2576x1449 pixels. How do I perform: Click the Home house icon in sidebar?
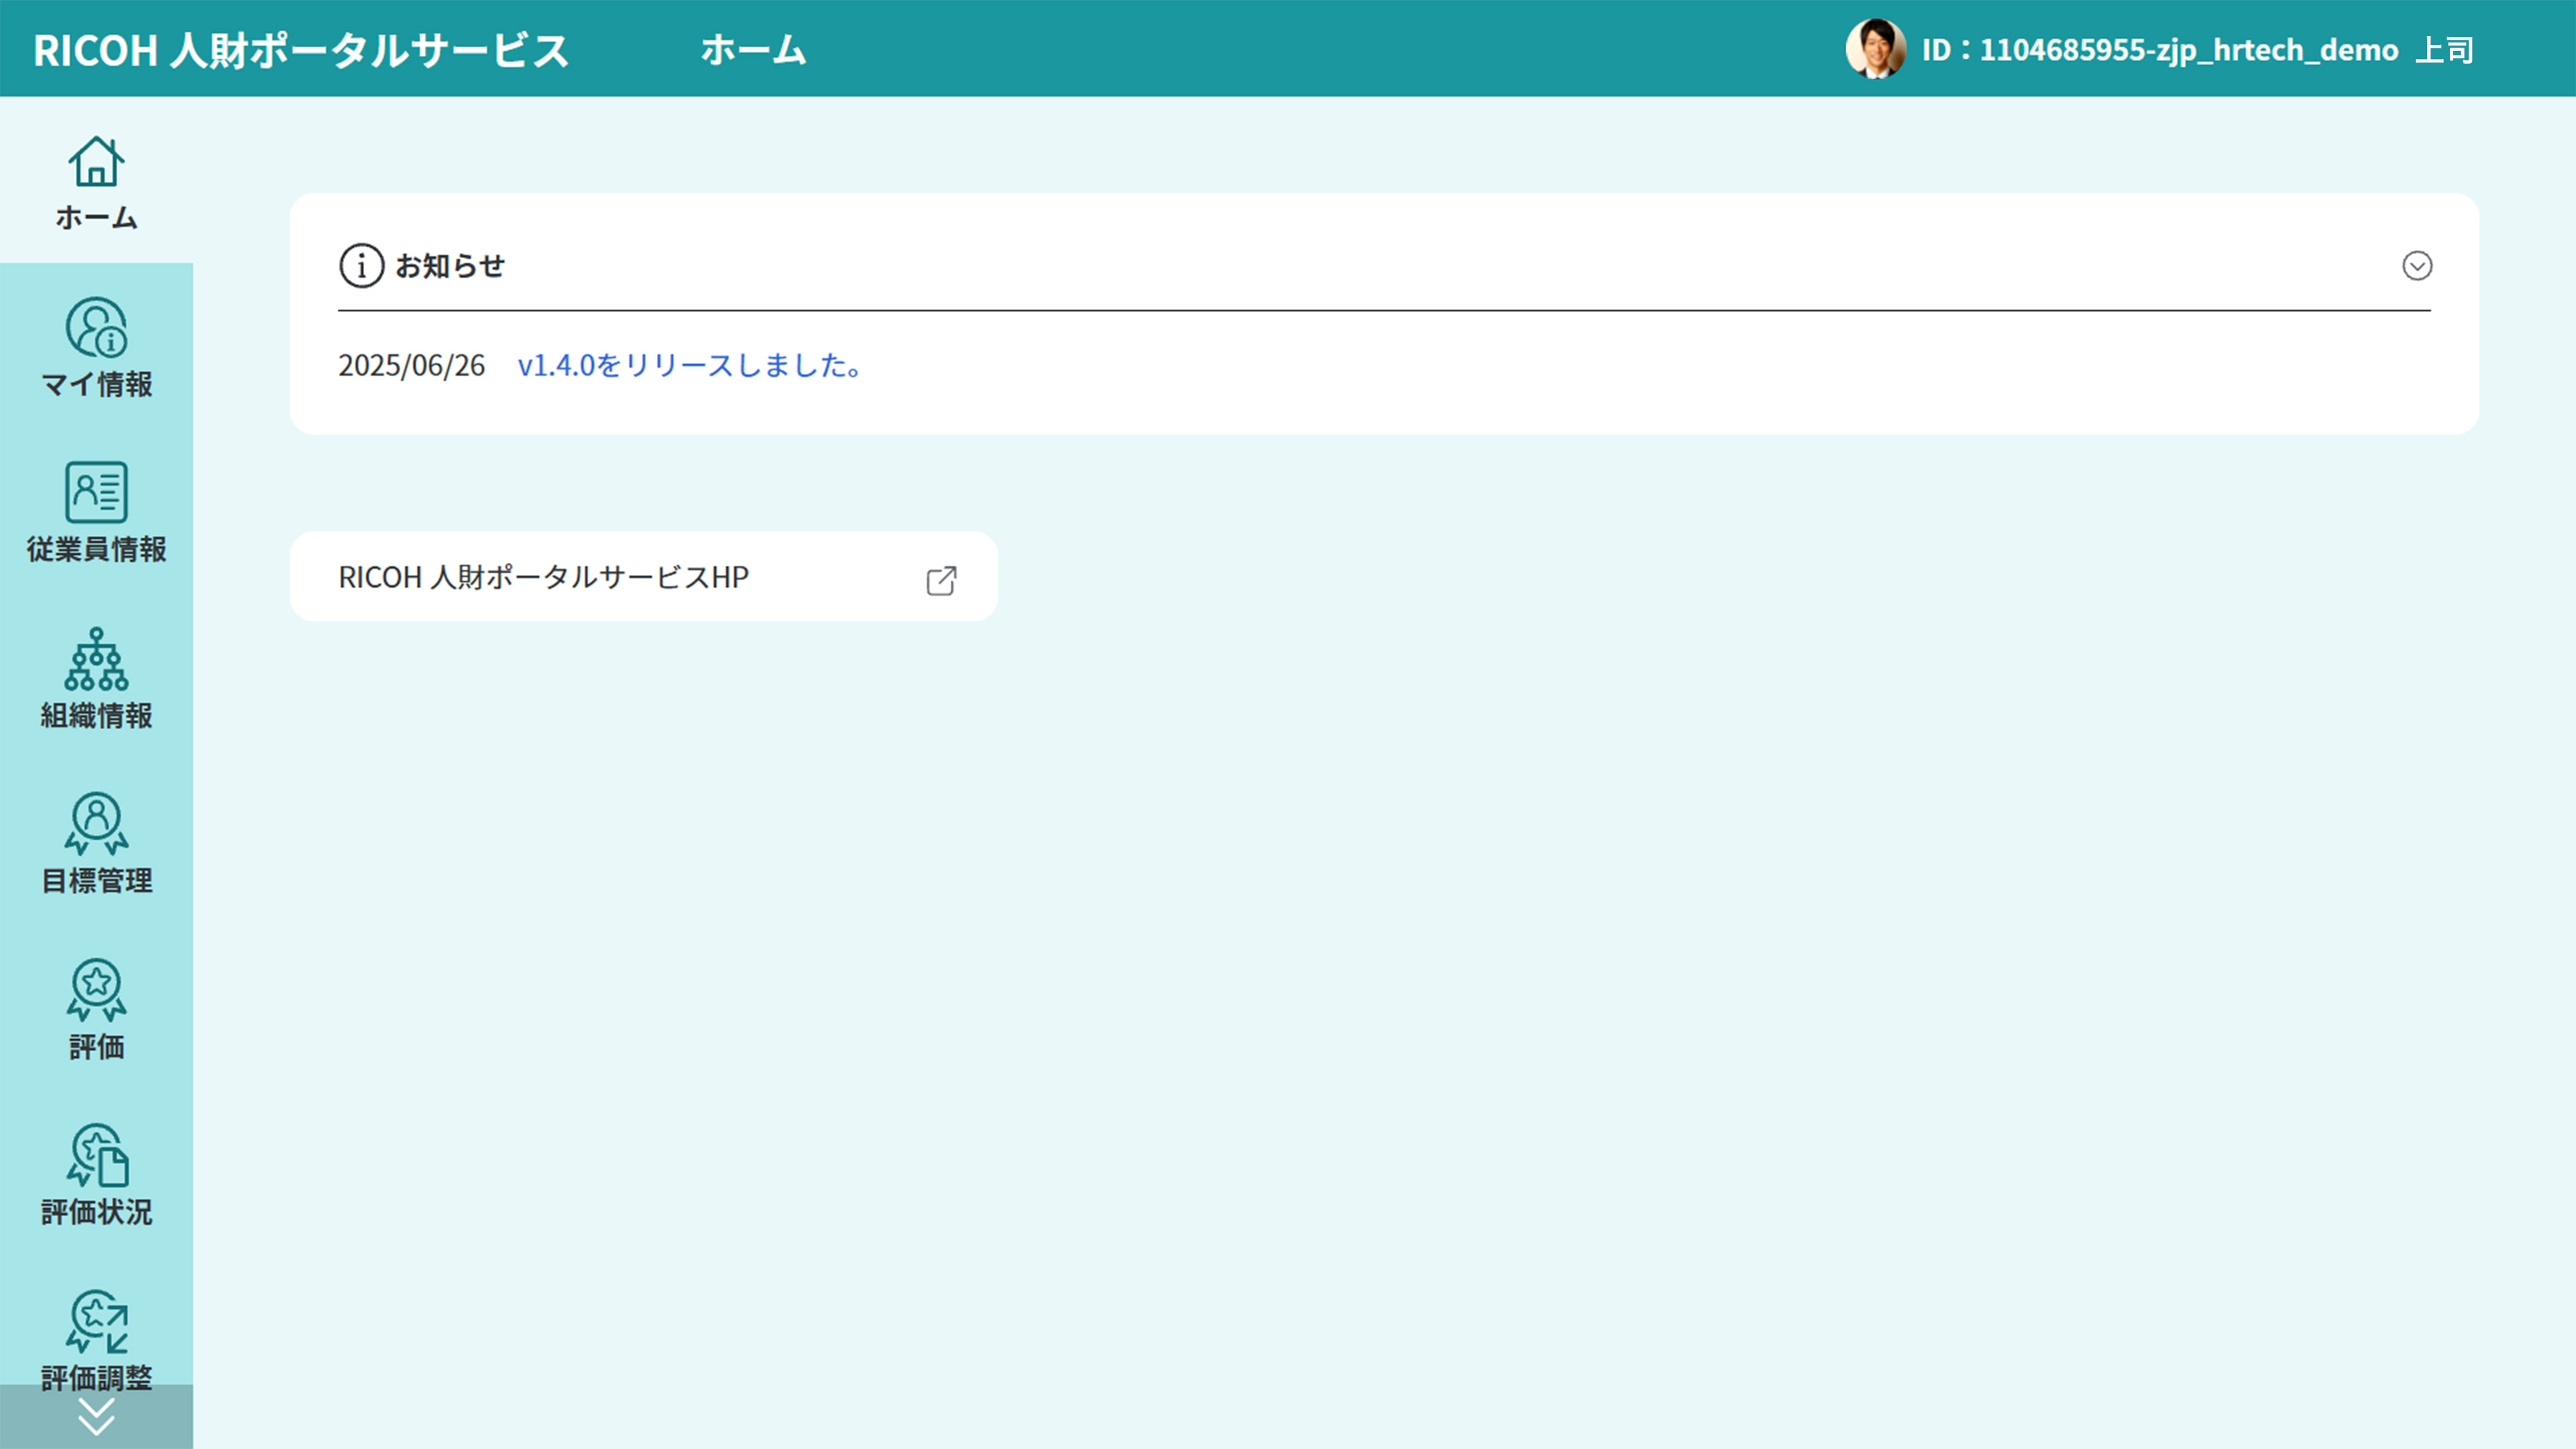point(96,162)
